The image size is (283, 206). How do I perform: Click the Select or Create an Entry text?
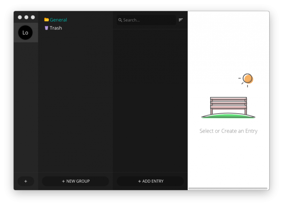(228, 131)
